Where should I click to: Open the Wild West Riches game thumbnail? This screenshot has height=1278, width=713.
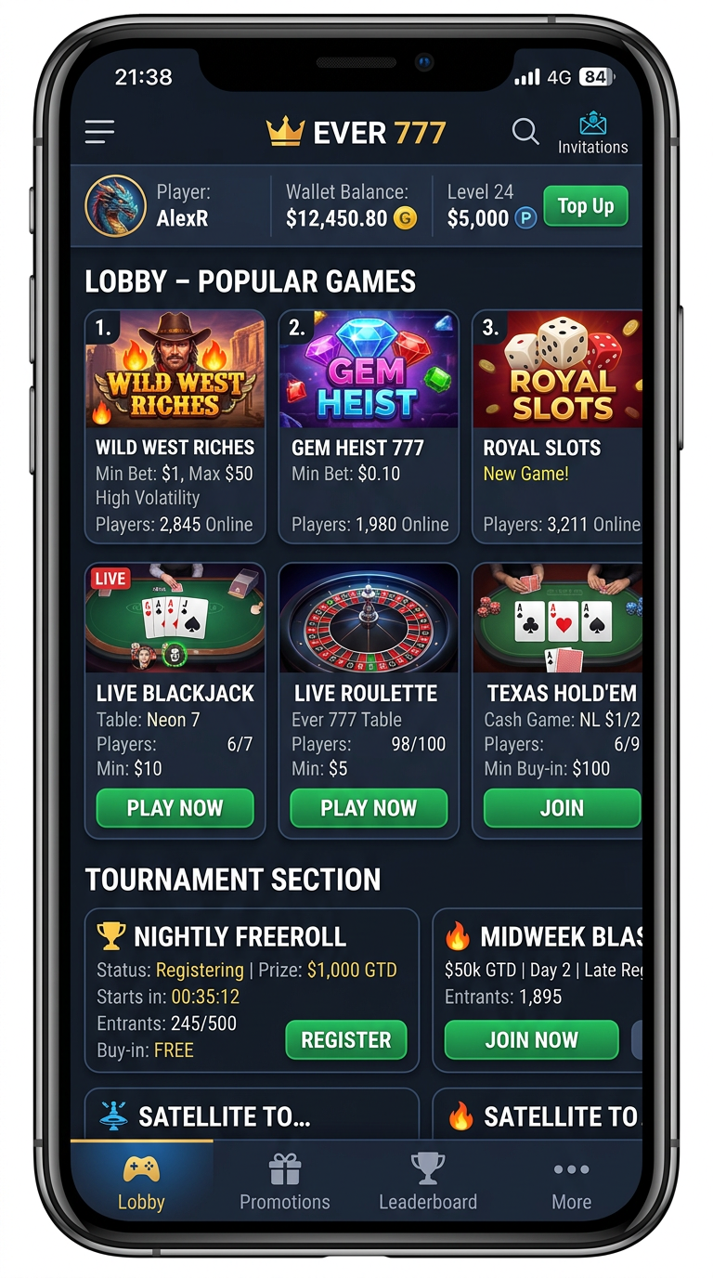pyautogui.click(x=175, y=370)
